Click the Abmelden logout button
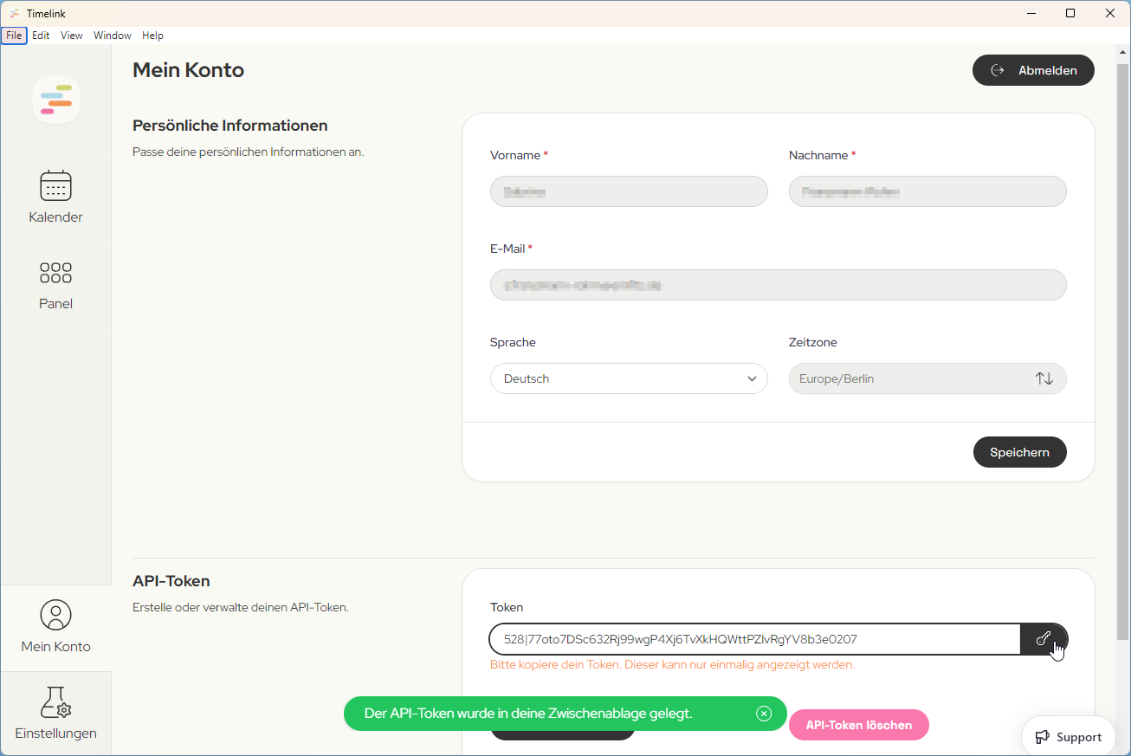1131x756 pixels. pyautogui.click(x=1033, y=70)
